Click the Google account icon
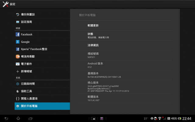The height and width of the screenshot is (122, 195). [x=18, y=42]
